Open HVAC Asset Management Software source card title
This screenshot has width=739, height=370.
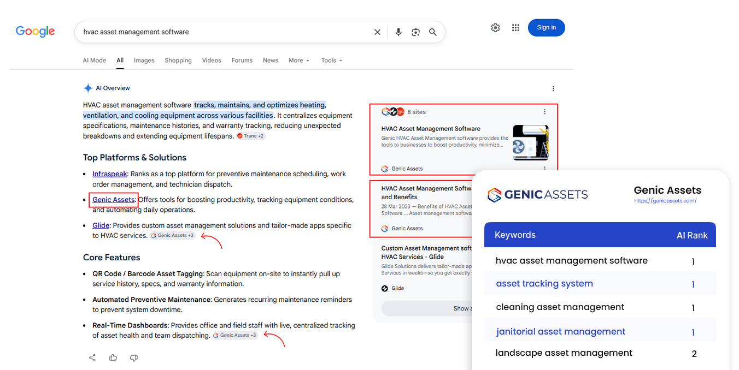[x=431, y=129]
